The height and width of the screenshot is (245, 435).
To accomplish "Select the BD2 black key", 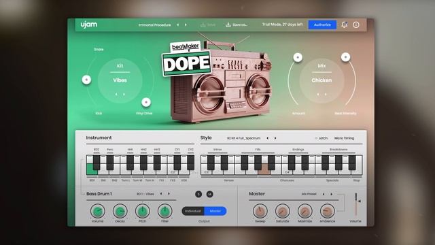I will click(x=97, y=163).
